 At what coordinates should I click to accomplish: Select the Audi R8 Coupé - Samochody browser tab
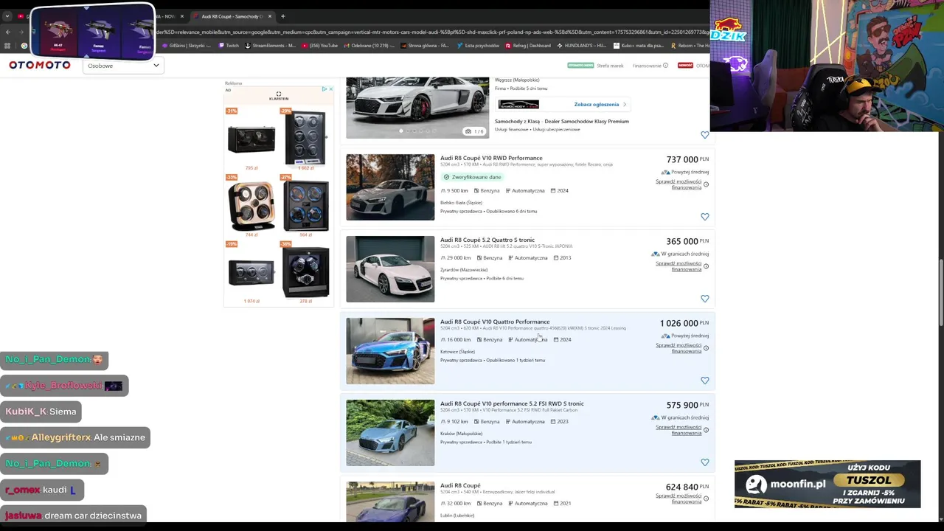click(x=232, y=16)
